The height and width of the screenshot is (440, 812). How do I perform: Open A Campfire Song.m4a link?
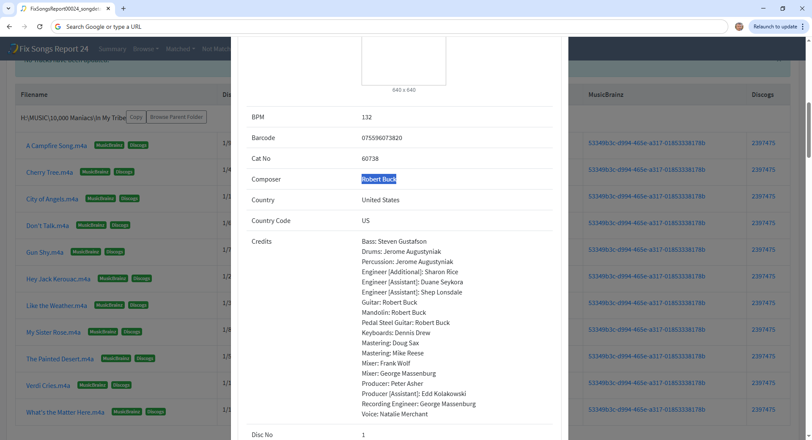[56, 146]
